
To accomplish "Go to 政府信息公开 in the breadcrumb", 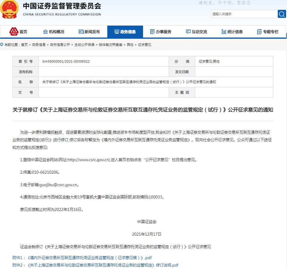I will click(60, 45).
